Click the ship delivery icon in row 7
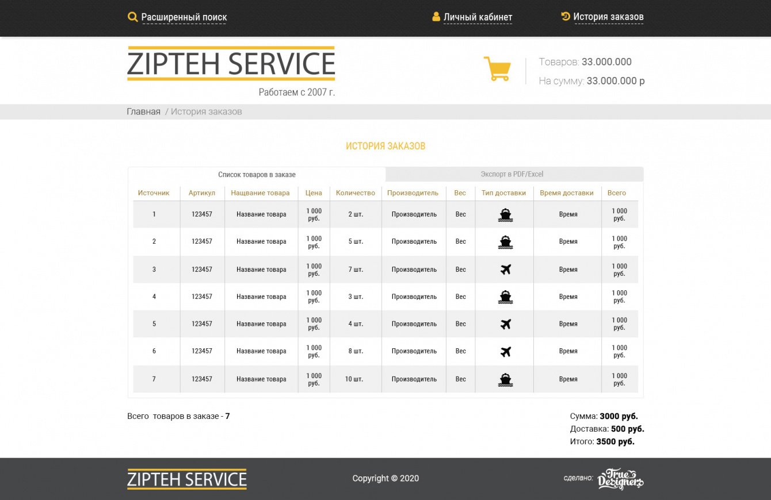The image size is (771, 500). pyautogui.click(x=505, y=379)
